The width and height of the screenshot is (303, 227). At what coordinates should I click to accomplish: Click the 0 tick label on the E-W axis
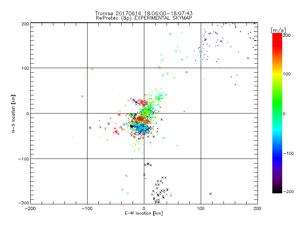[x=144, y=208]
